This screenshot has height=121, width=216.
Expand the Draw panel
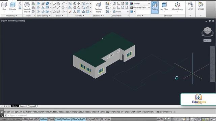59,16
